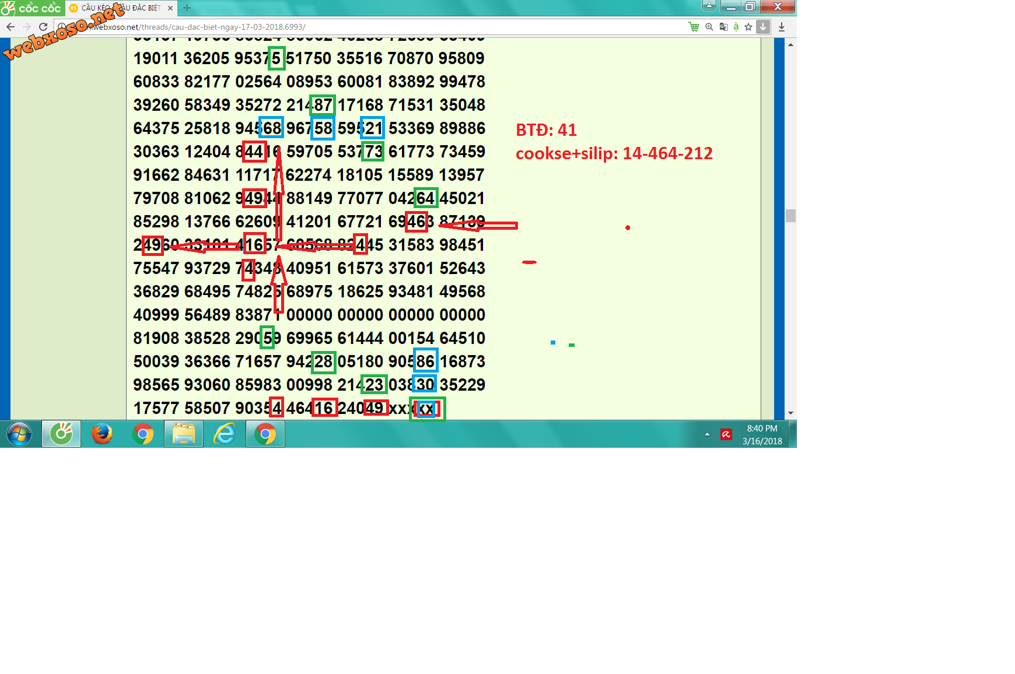The height and width of the screenshot is (674, 1015).
Task: Open the Windows Start menu
Action: point(19,434)
